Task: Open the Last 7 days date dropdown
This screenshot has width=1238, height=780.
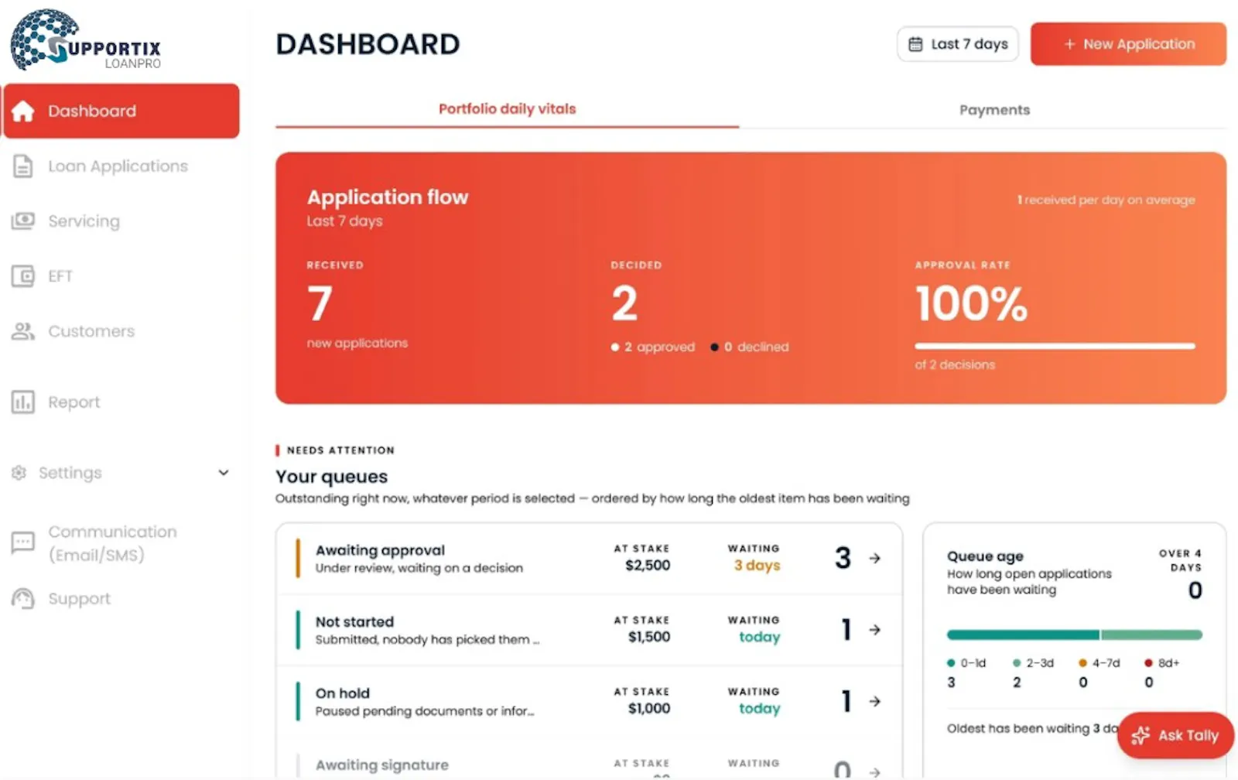Action: coord(958,44)
